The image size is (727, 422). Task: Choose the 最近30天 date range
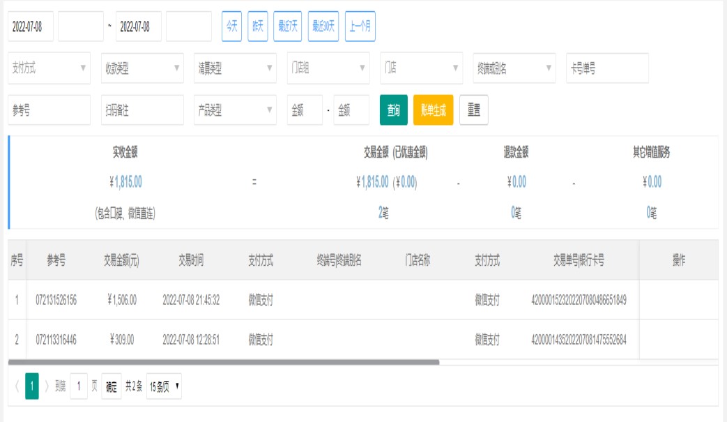[323, 27]
